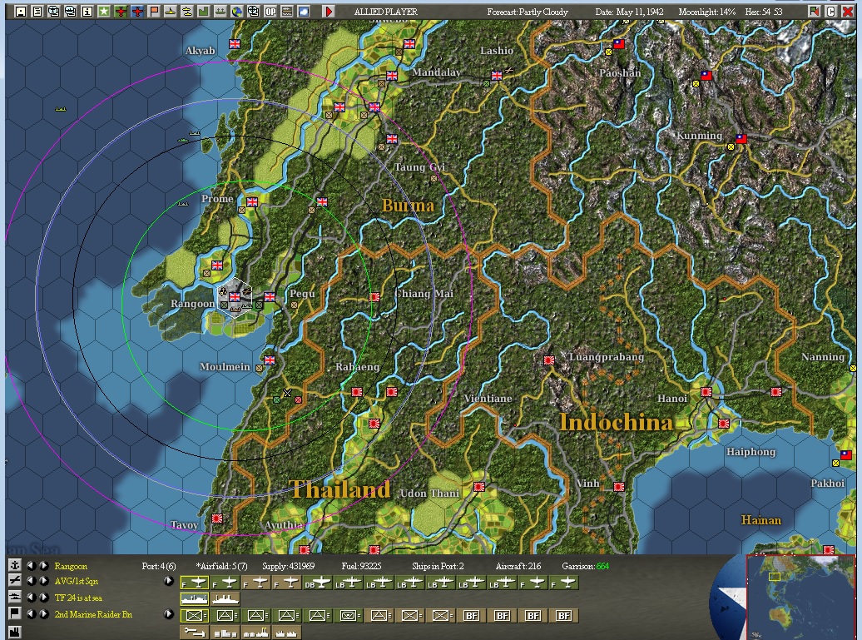Image resolution: width=862 pixels, height=640 pixels.
Task: Open 'TF 24 is at sea' link
Action: click(x=78, y=598)
